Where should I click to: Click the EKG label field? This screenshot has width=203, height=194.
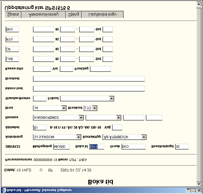pyautogui.click(x=12, y=29)
